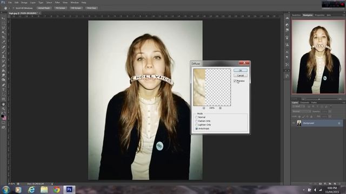Select the Clone Stamp tool

3,57
